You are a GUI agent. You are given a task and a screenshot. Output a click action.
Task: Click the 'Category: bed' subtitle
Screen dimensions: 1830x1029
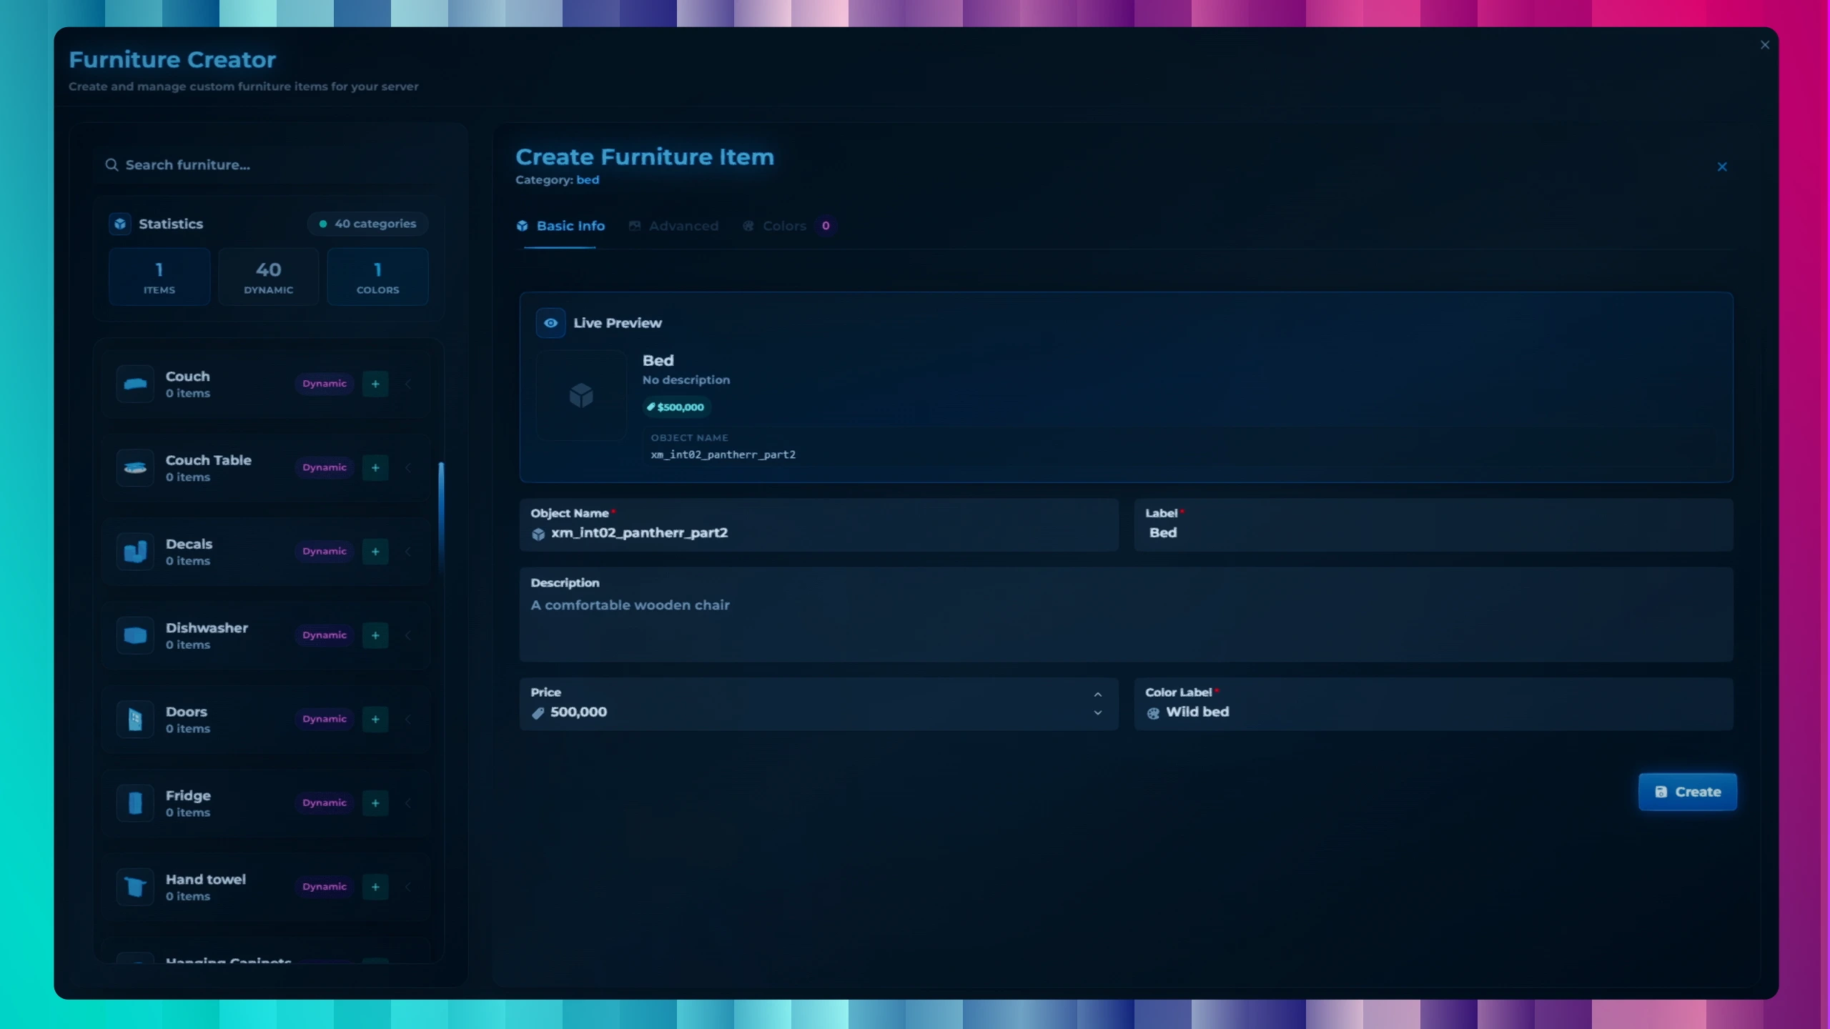(558, 180)
